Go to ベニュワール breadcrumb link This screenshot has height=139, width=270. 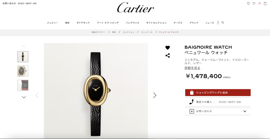147,32
